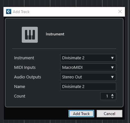Click the Name field containing Divisimate 2
The image size is (130, 123).
click(x=88, y=87)
